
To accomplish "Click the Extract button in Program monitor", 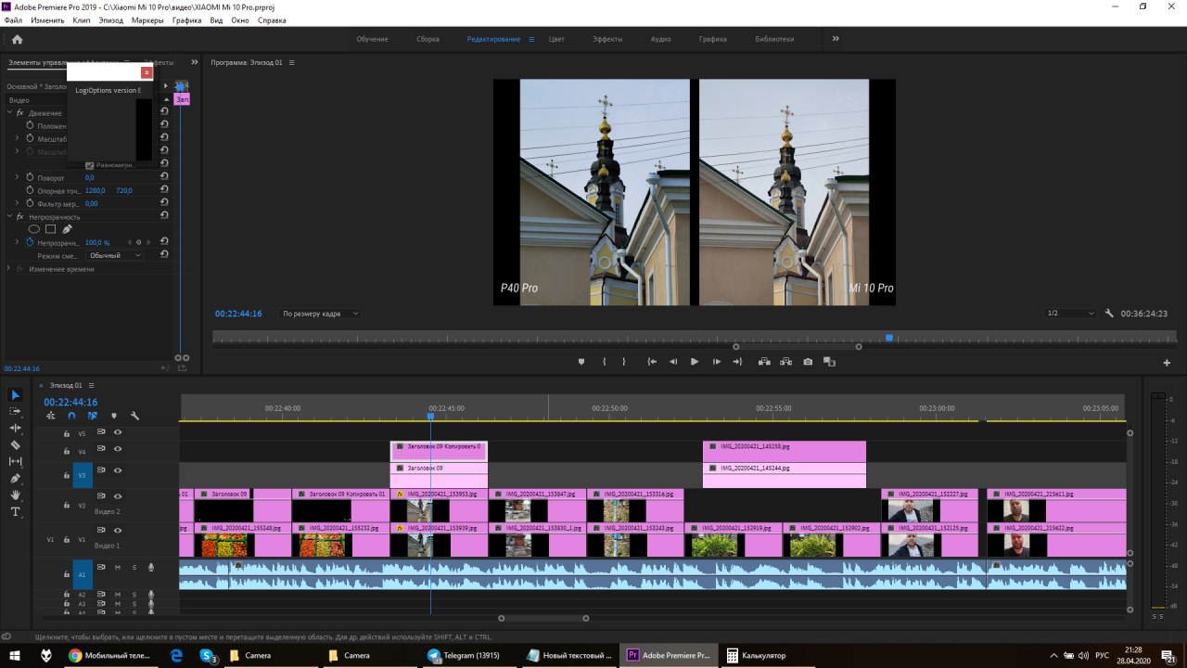I will [785, 362].
